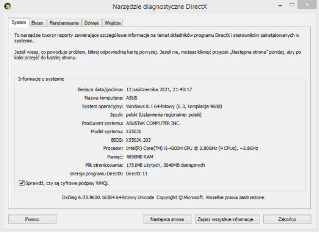The height and width of the screenshot is (233, 319).
Task: Select the Windows 8.1 64-bitowy text
Action: (x=150, y=106)
